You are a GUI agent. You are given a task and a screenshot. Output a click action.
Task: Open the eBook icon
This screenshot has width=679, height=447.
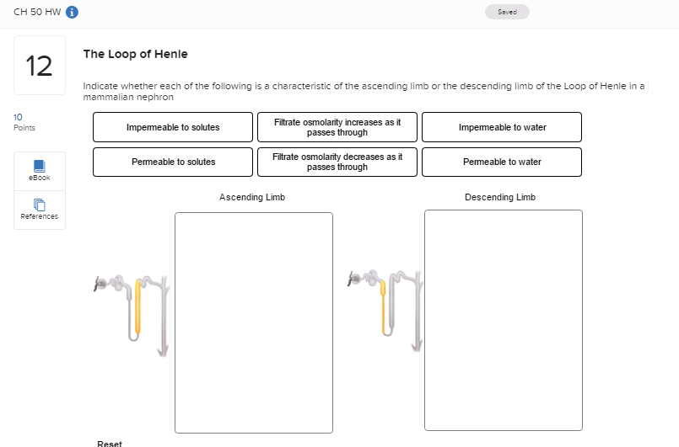pos(40,169)
